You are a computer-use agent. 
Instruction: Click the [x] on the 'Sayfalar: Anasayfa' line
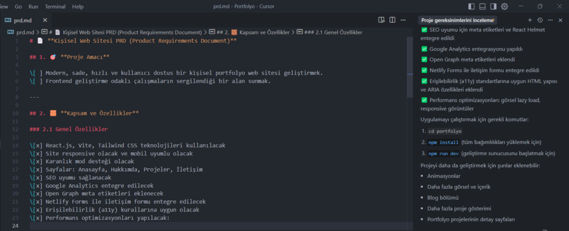pyautogui.click(x=36, y=169)
